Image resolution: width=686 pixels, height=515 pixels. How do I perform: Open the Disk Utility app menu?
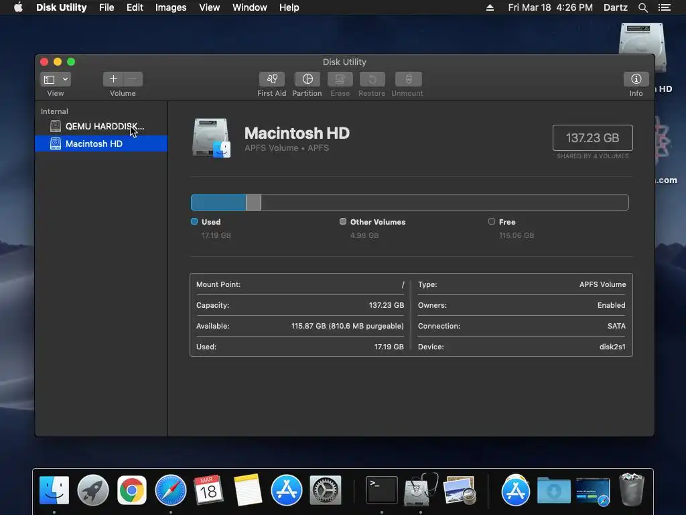pos(61,7)
